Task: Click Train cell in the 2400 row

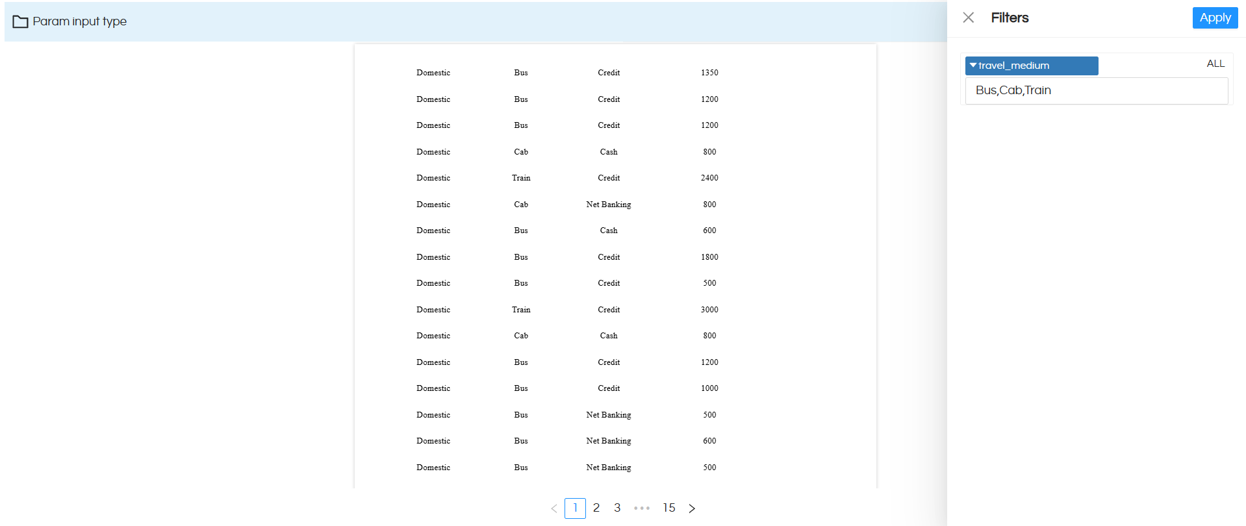Action: pos(521,178)
